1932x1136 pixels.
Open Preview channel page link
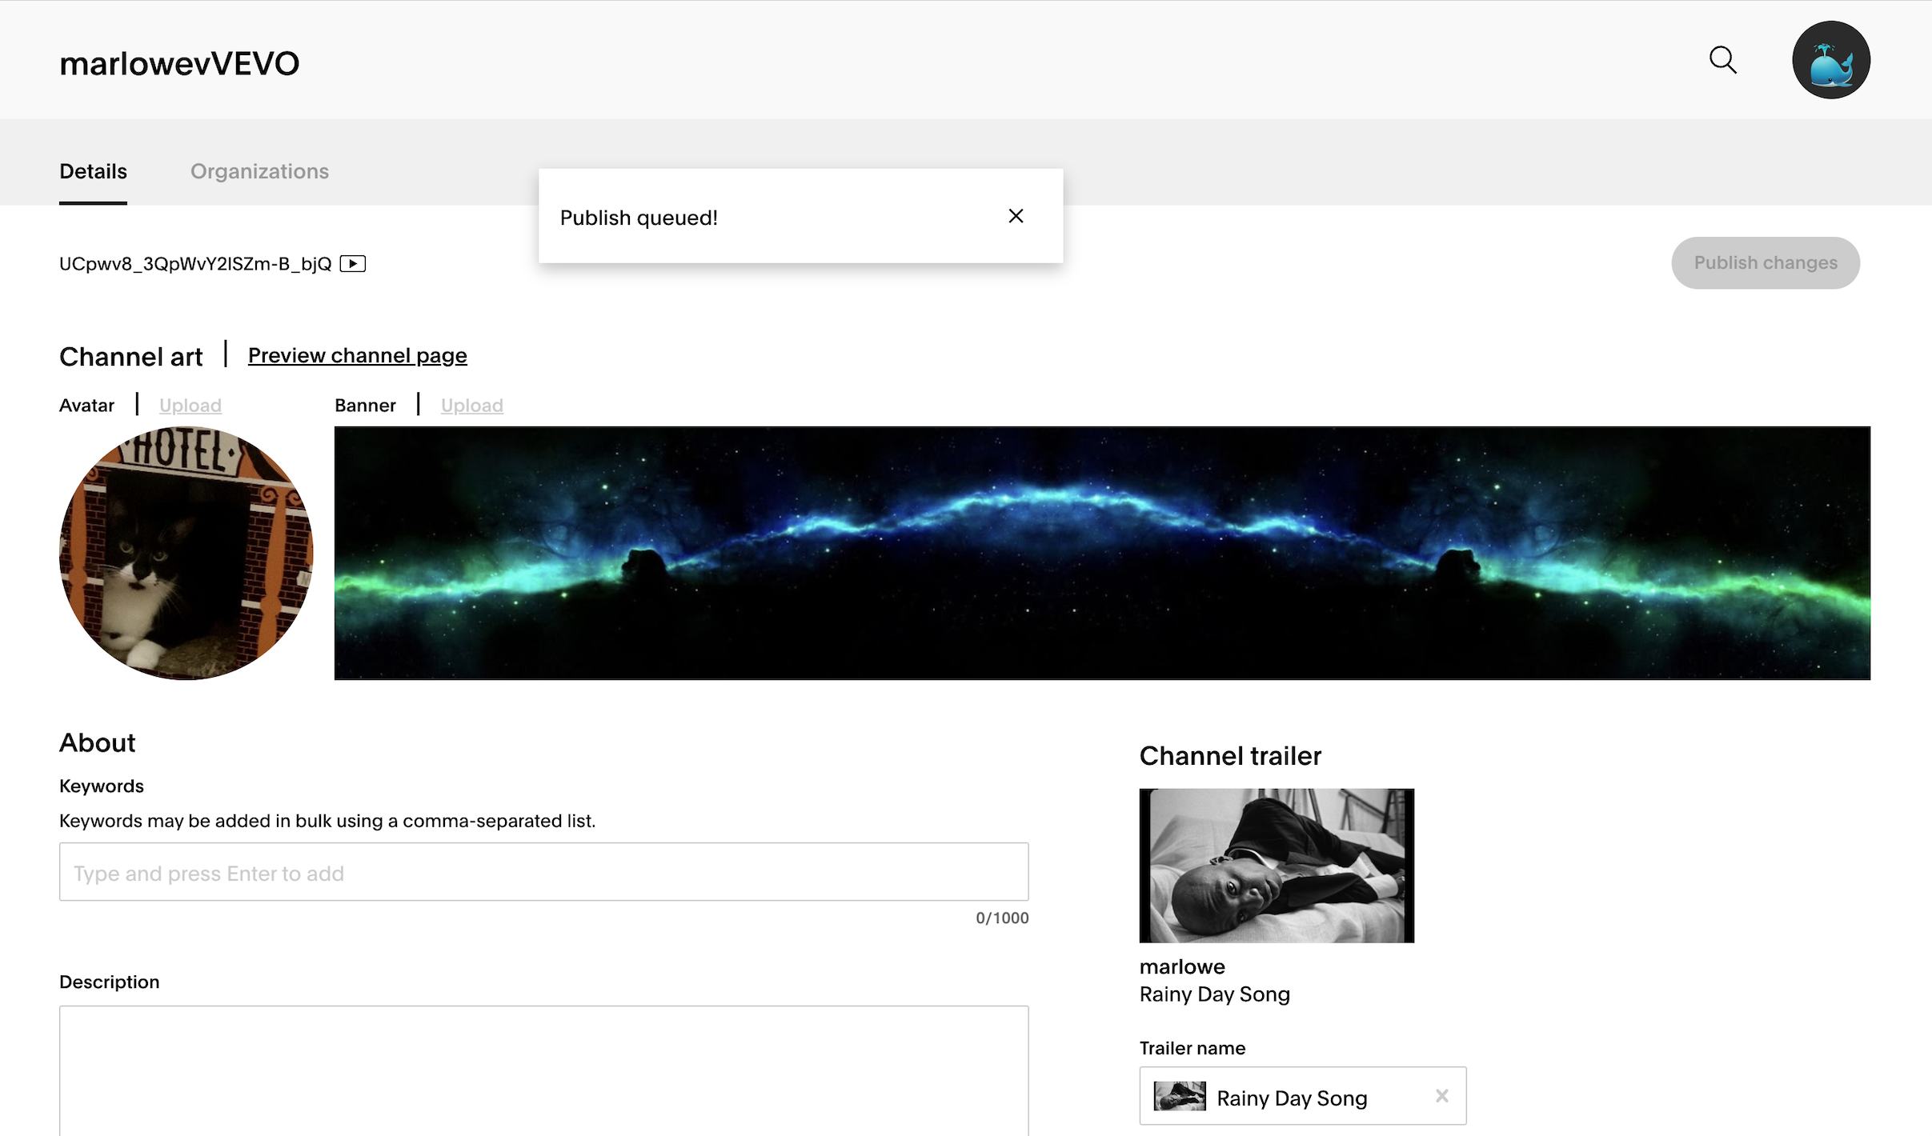coord(357,355)
